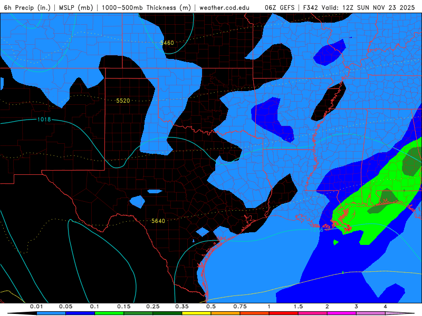Click the '06Z GEFS' model run label
This screenshot has height=316, width=422.
(280, 8)
